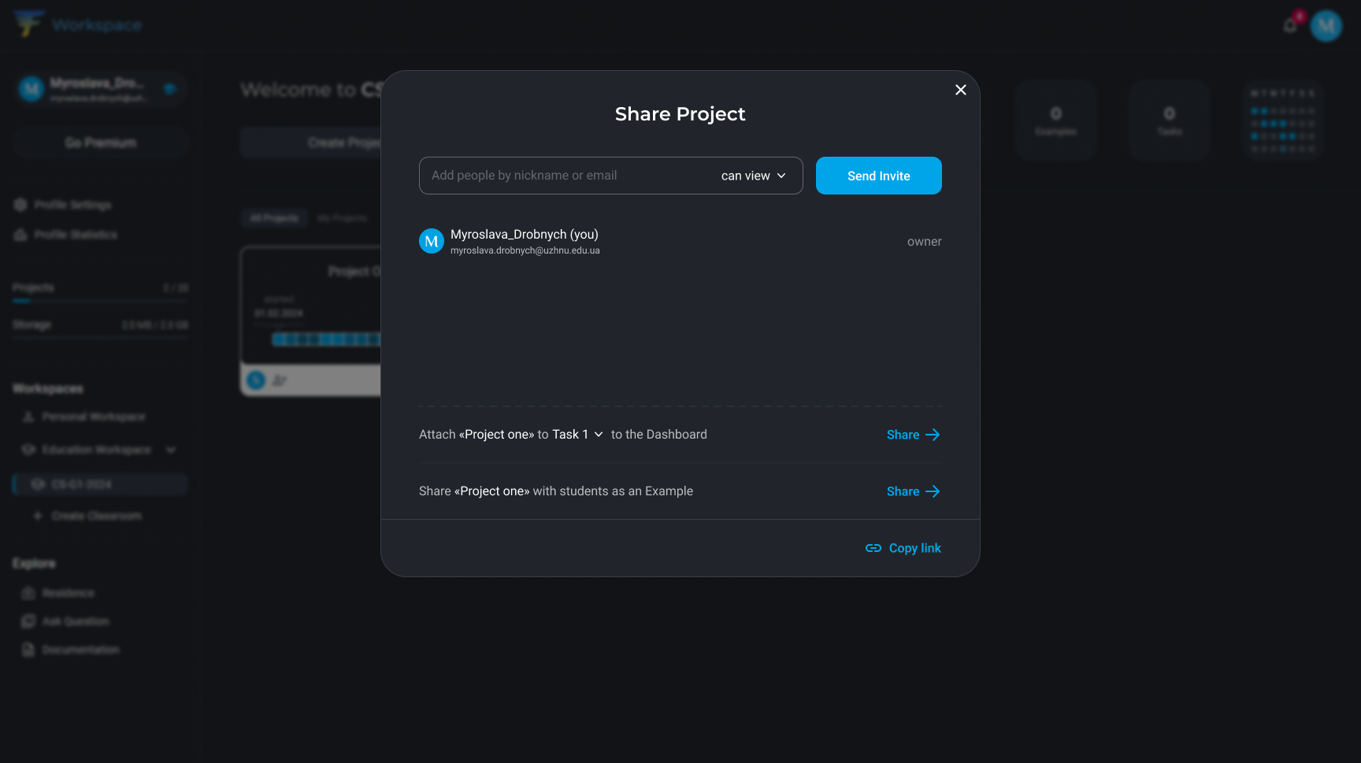Expand the Task 1 selector chevron
This screenshot has width=1361, height=763.
(x=599, y=434)
